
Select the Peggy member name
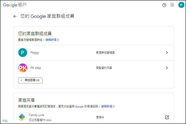(35, 53)
